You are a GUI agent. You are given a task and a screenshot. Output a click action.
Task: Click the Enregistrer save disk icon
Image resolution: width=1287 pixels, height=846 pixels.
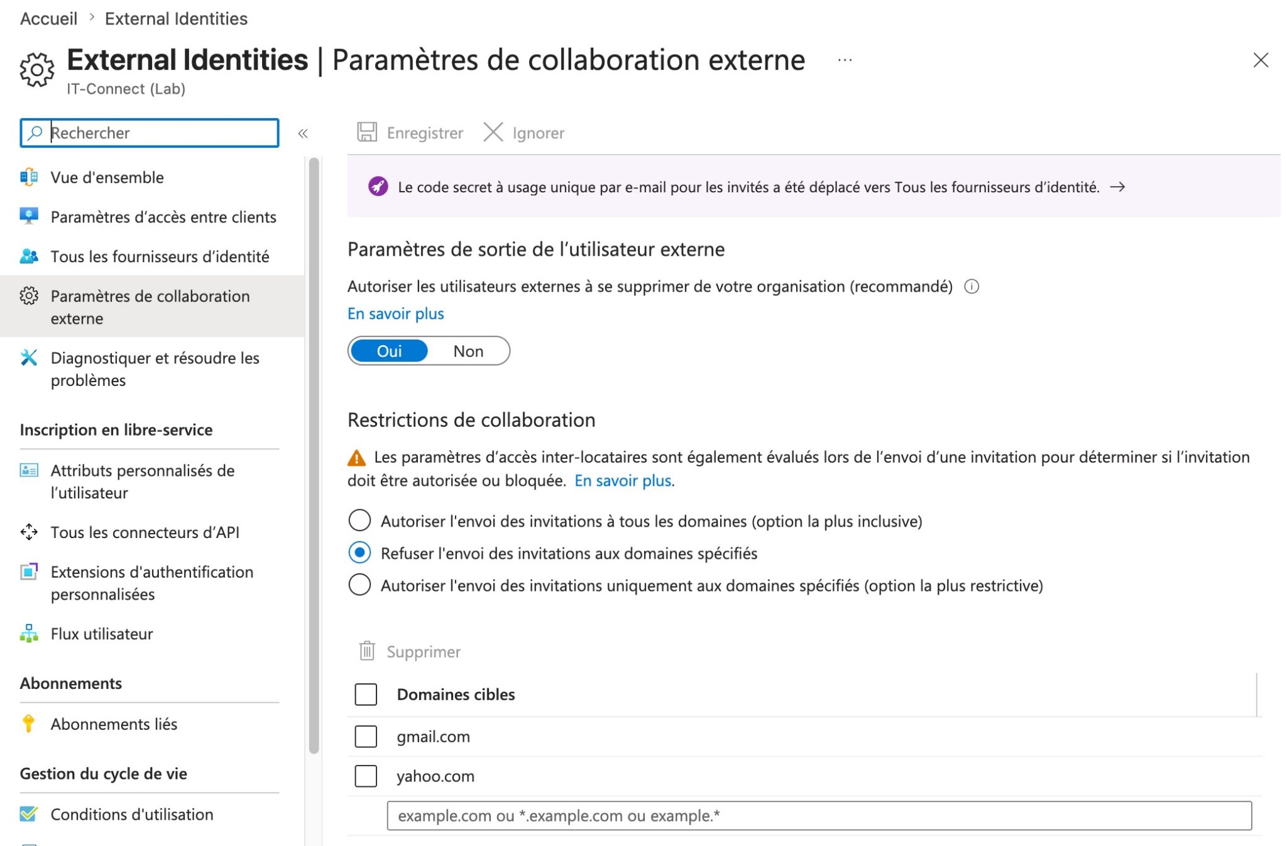pos(367,133)
